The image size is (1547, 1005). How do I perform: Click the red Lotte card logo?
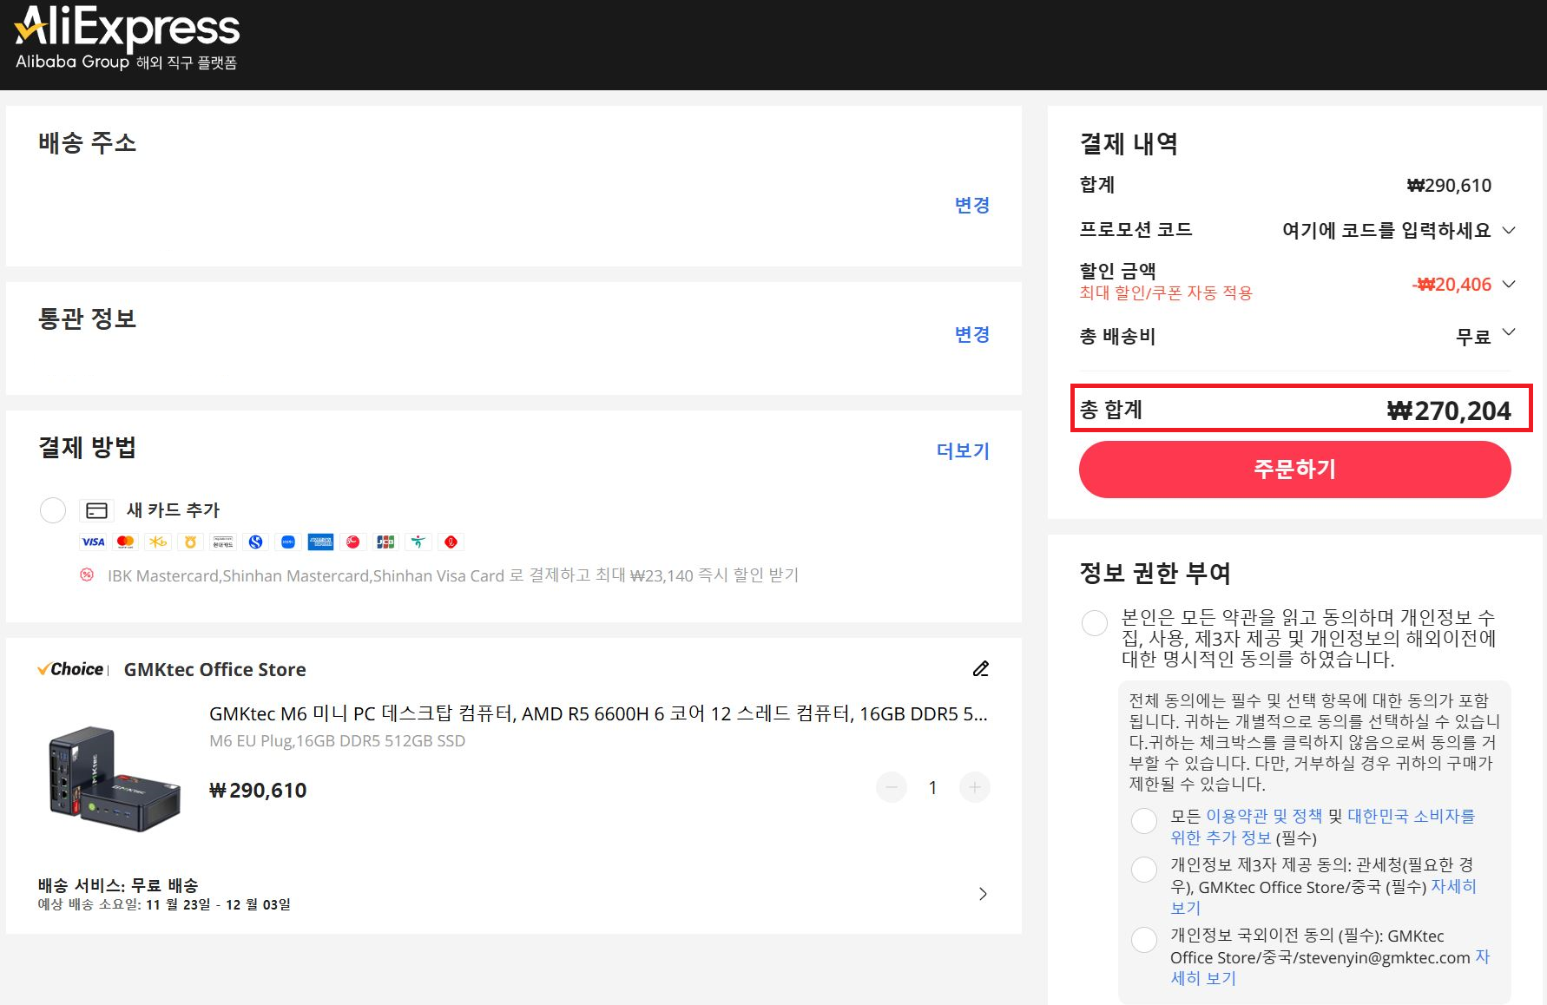451,542
